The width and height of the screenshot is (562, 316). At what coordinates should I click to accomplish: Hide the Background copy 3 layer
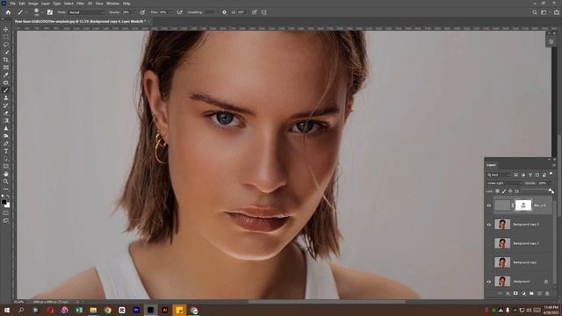pos(489,225)
